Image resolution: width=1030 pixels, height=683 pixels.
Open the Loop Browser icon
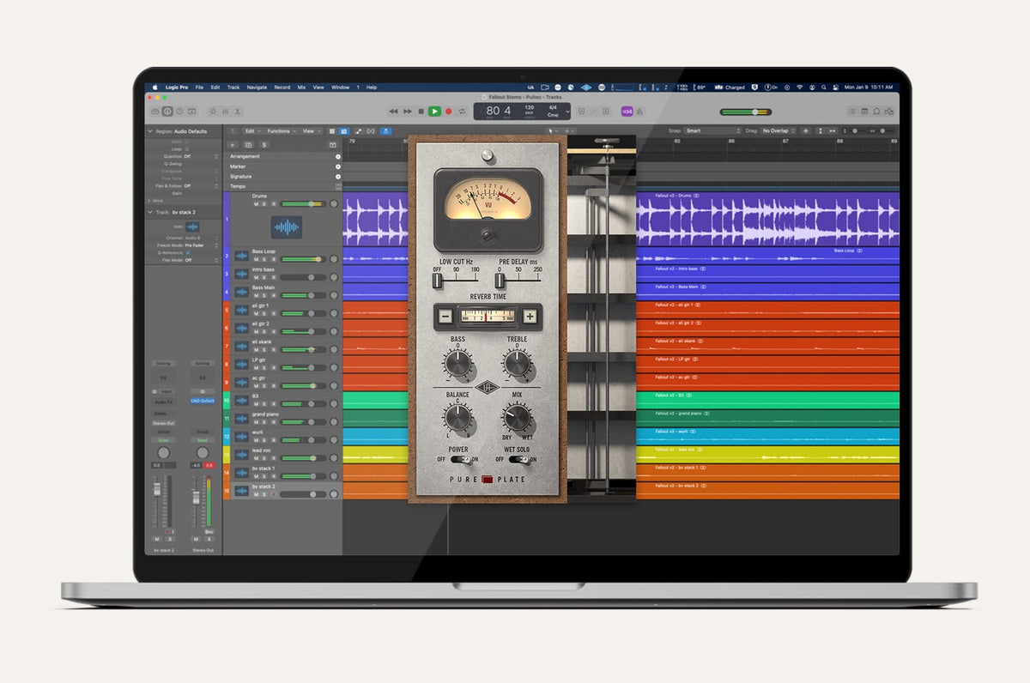coord(876,112)
